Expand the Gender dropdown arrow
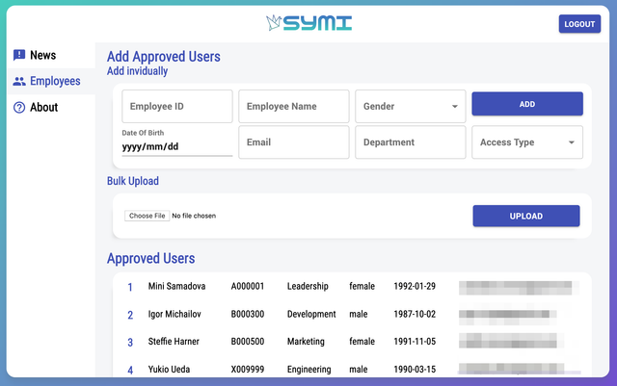The image size is (617, 386). pos(454,107)
